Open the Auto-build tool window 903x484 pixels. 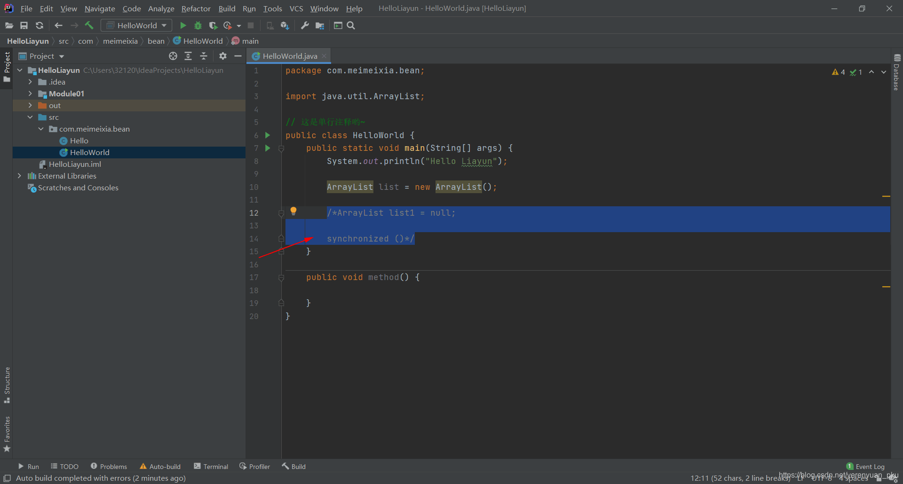click(160, 466)
